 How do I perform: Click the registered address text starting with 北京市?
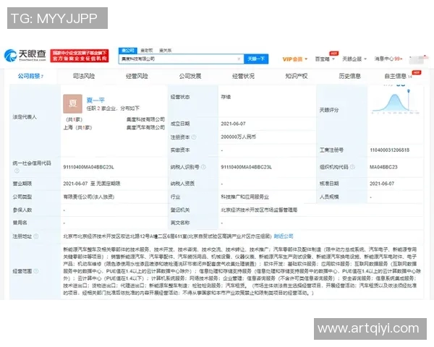[x=167, y=236]
